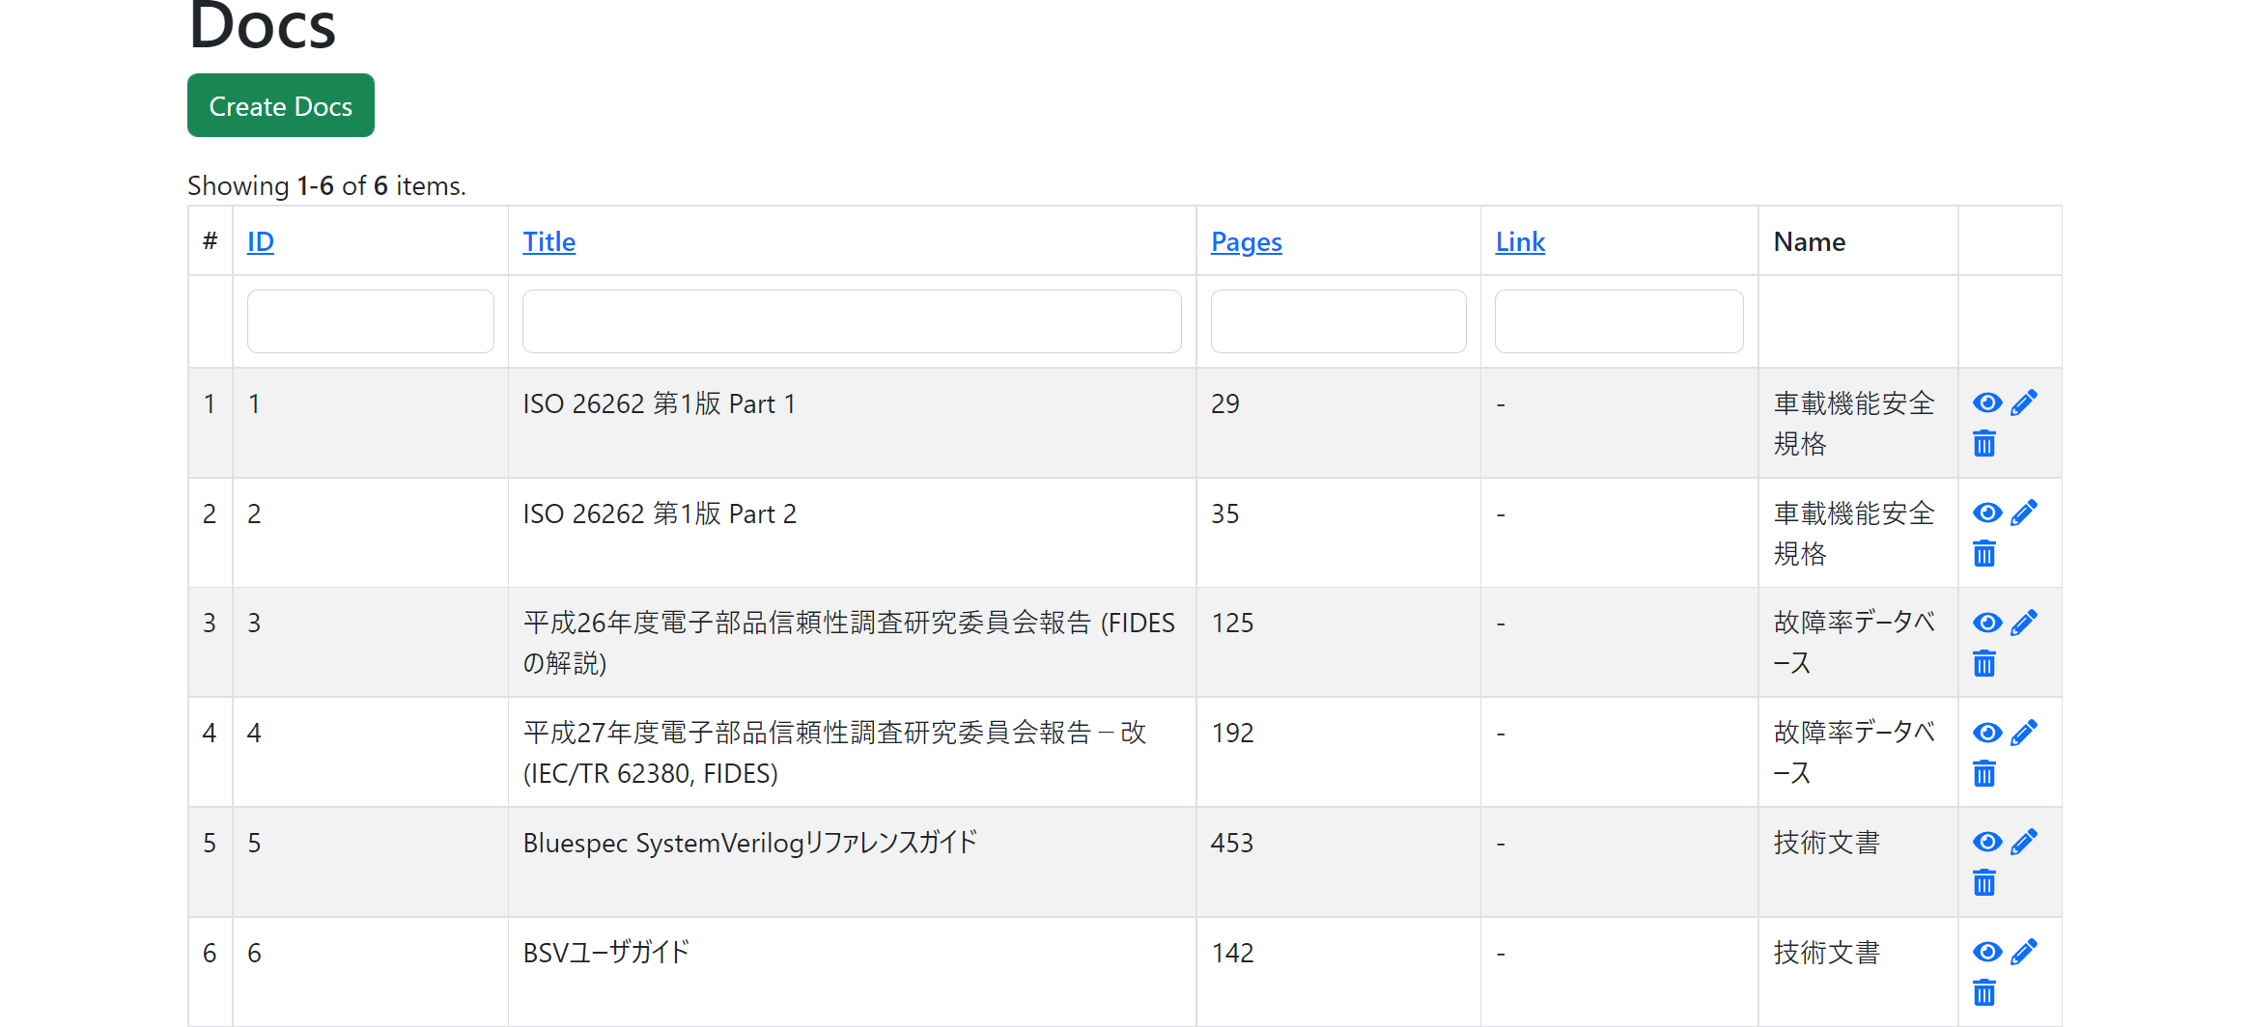Sort documents by Title header
Image resolution: width=2250 pixels, height=1027 pixels.
coord(548,241)
